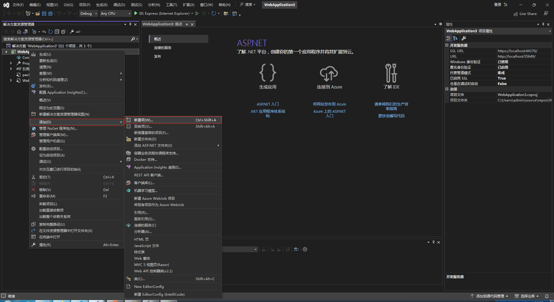Open the IIS Express browser dropdown arrow
The width and height of the screenshot is (554, 302).
click(192, 14)
